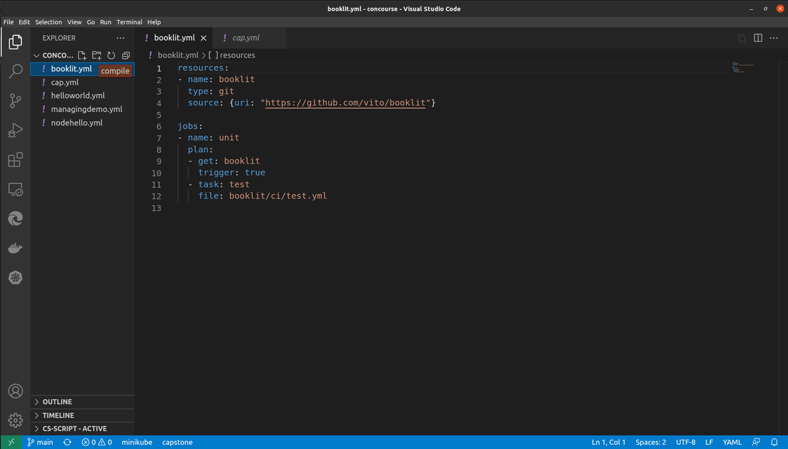Click open changes icon in editor toolbar
Image resolution: width=788 pixels, height=449 pixels.
[742, 38]
